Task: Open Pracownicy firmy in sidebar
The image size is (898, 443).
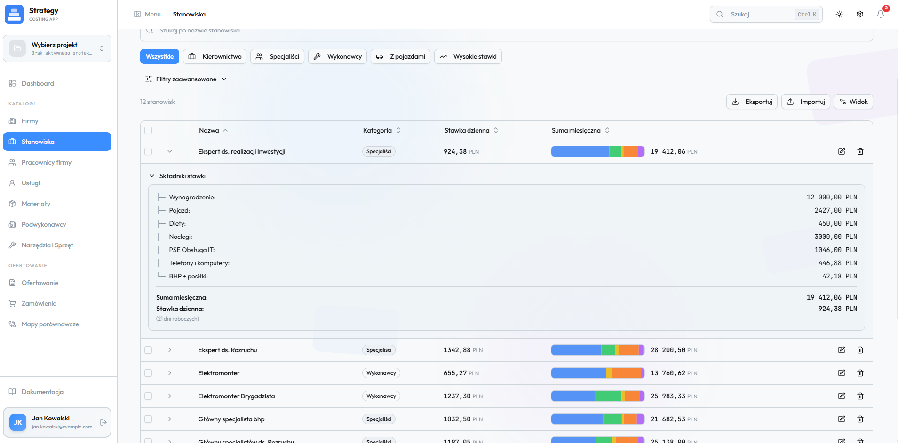Action: point(47,162)
